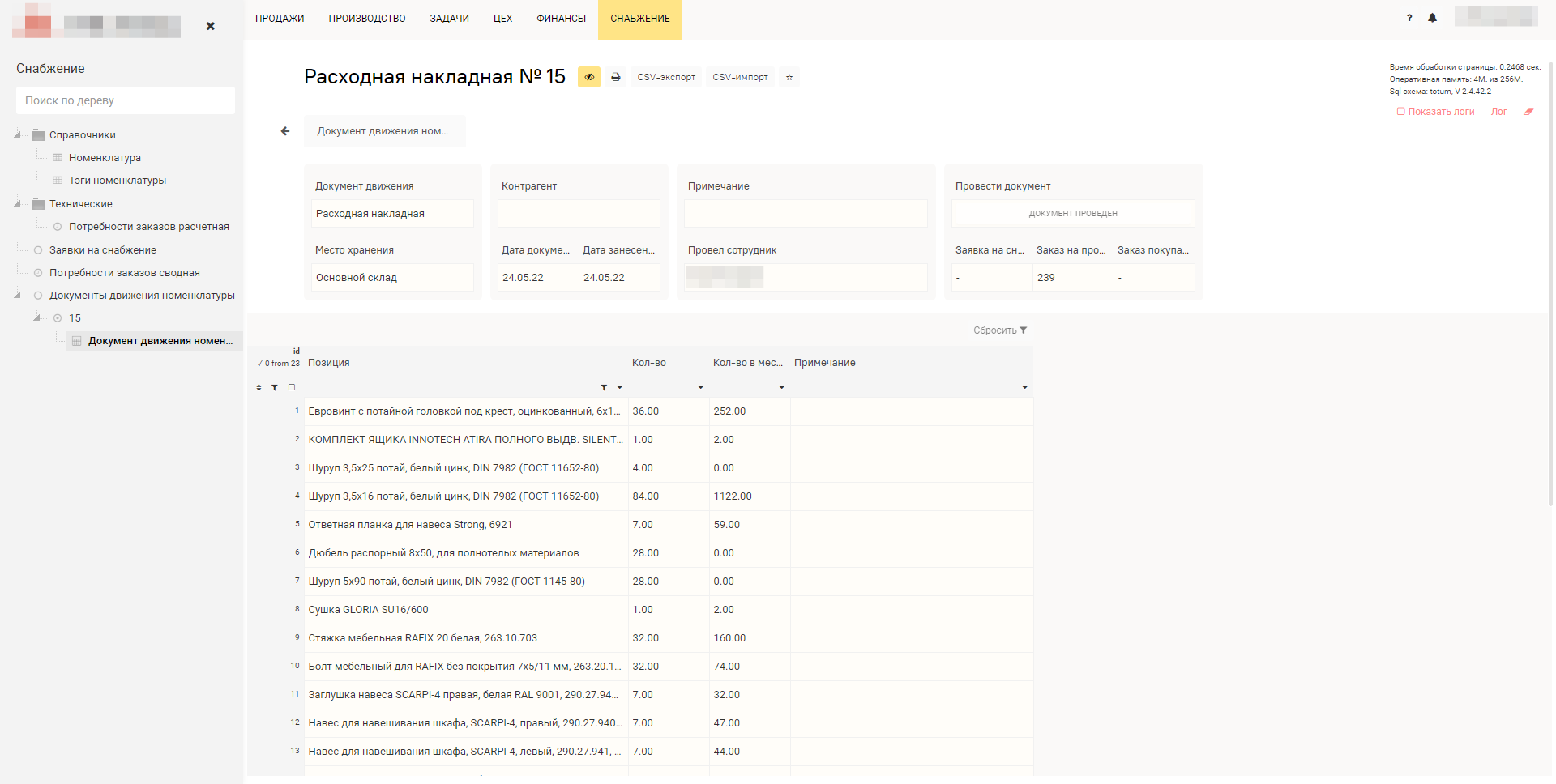Open the Кол-во в мес... column dropdown
Viewport: 1556px width, 784px height.
coord(782,388)
